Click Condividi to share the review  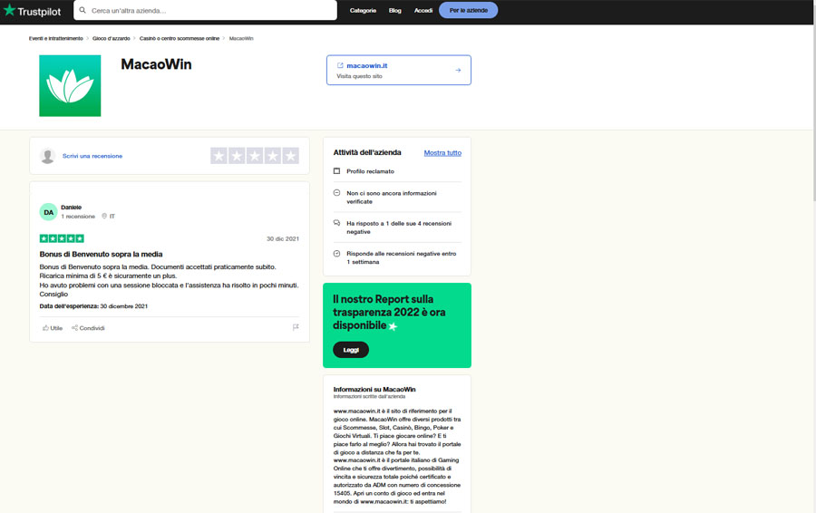[88, 328]
